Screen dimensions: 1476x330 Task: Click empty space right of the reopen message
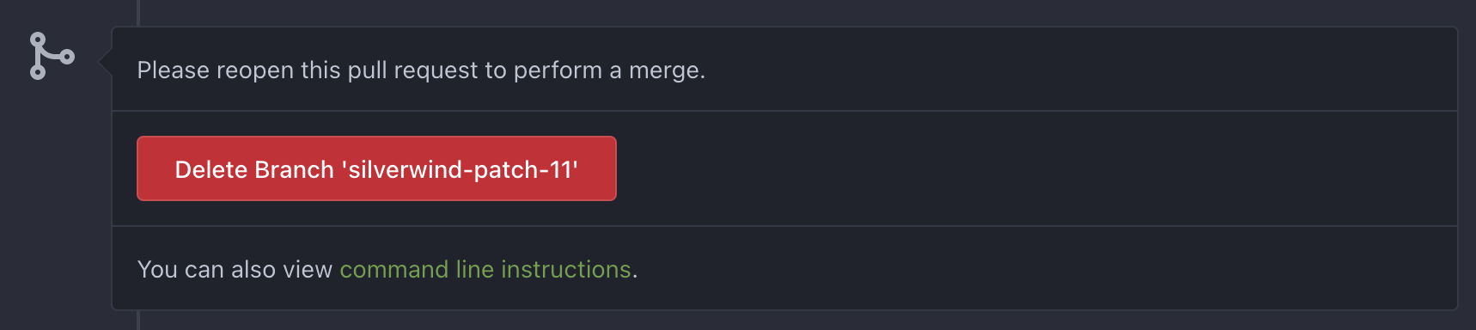tap(1074, 70)
